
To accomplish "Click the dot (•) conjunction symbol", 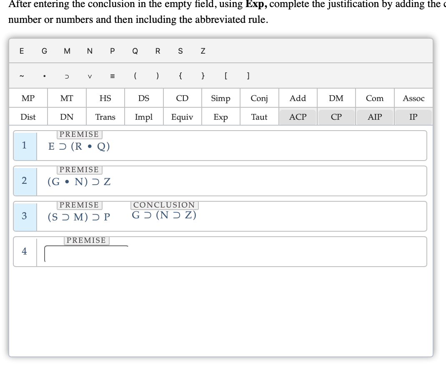I will (x=44, y=76).
